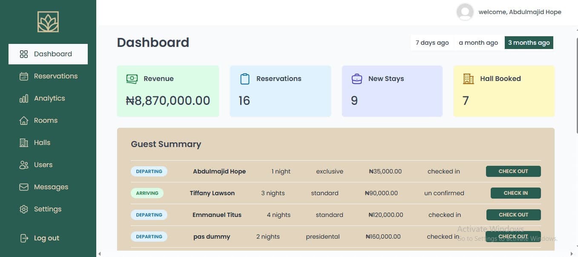The height and width of the screenshot is (257, 578).
Task: Click the DEPARTING badge for Emmanuel Titus
Action: 149,214
